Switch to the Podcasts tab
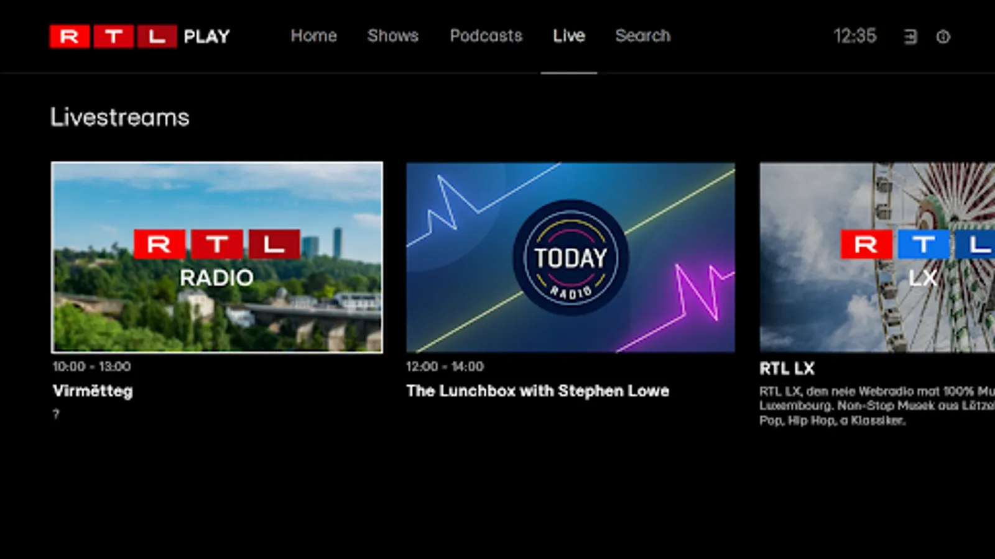Image resolution: width=995 pixels, height=559 pixels. click(486, 35)
